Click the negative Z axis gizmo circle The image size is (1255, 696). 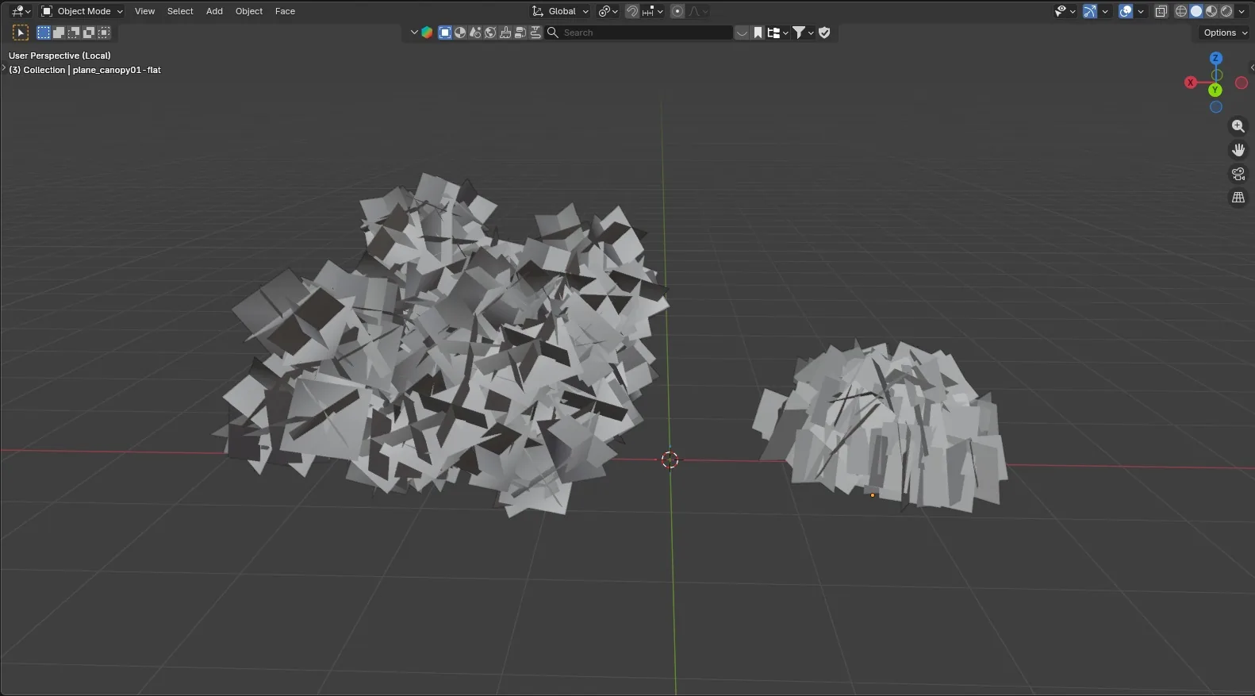point(1216,107)
